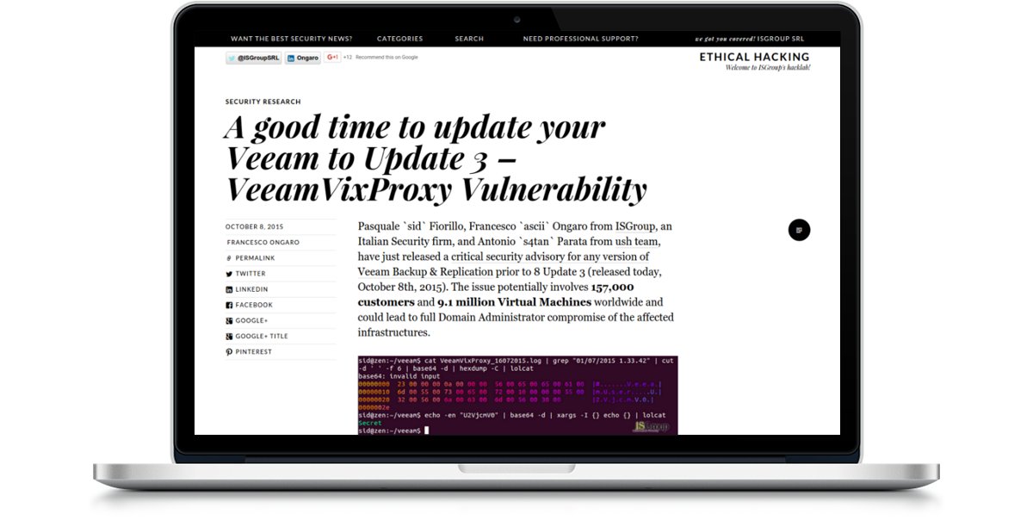Open the Search menu item
The width and height of the screenshot is (1033, 520).
469,39
